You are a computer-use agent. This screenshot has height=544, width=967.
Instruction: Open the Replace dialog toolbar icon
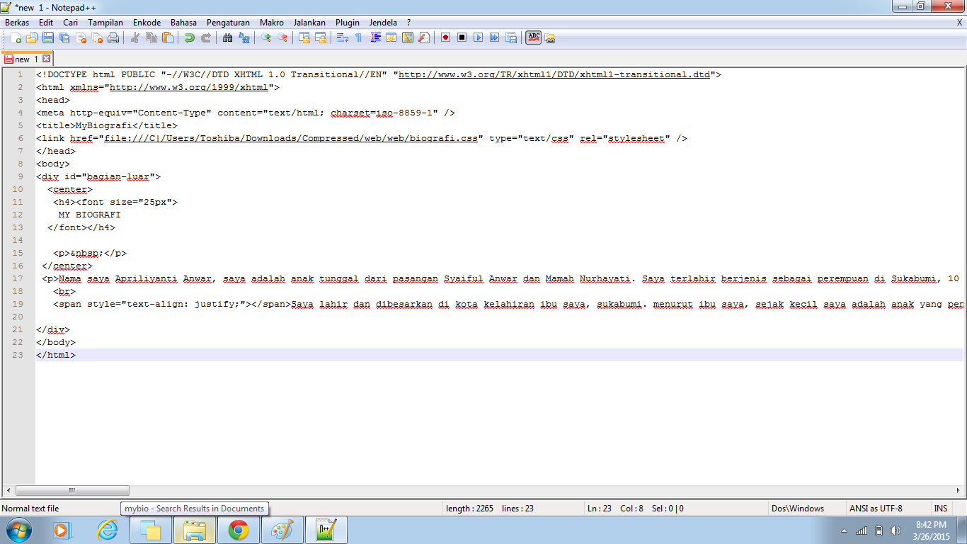[x=244, y=38]
